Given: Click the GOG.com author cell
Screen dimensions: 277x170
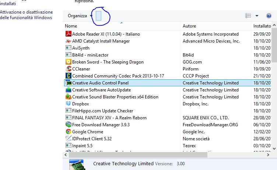Looking at the screenshot, I should (x=192, y=62).
